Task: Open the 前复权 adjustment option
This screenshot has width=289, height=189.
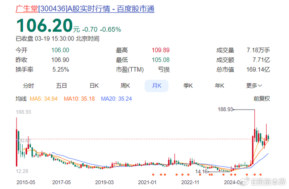Action: tap(262, 99)
